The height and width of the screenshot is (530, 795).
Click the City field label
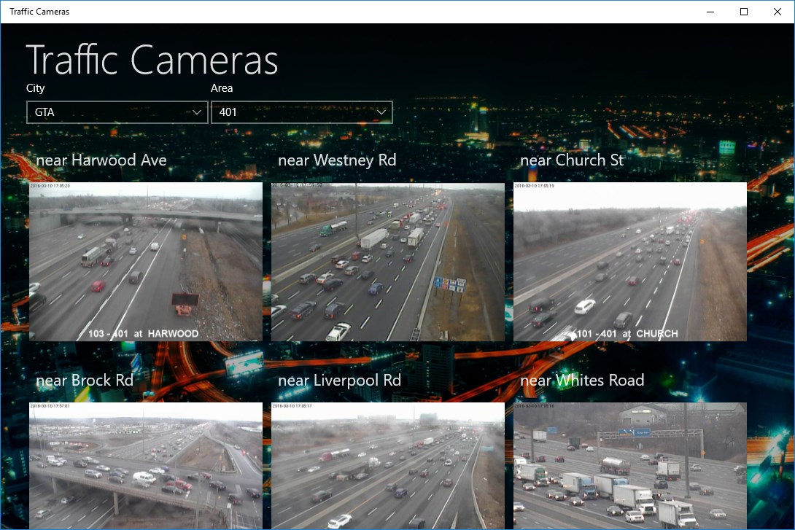tap(36, 88)
